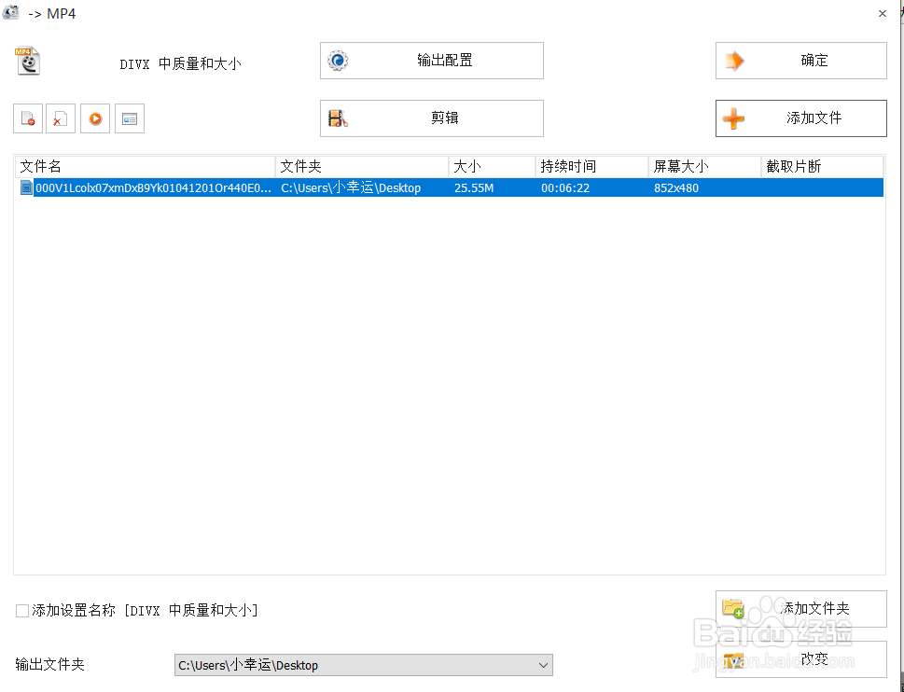Image resolution: width=904 pixels, height=692 pixels.
Task: Click the video file icon in the row
Action: coord(26,187)
